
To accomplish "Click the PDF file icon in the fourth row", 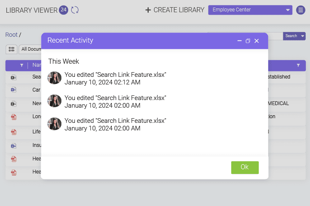I will [x=13, y=117].
